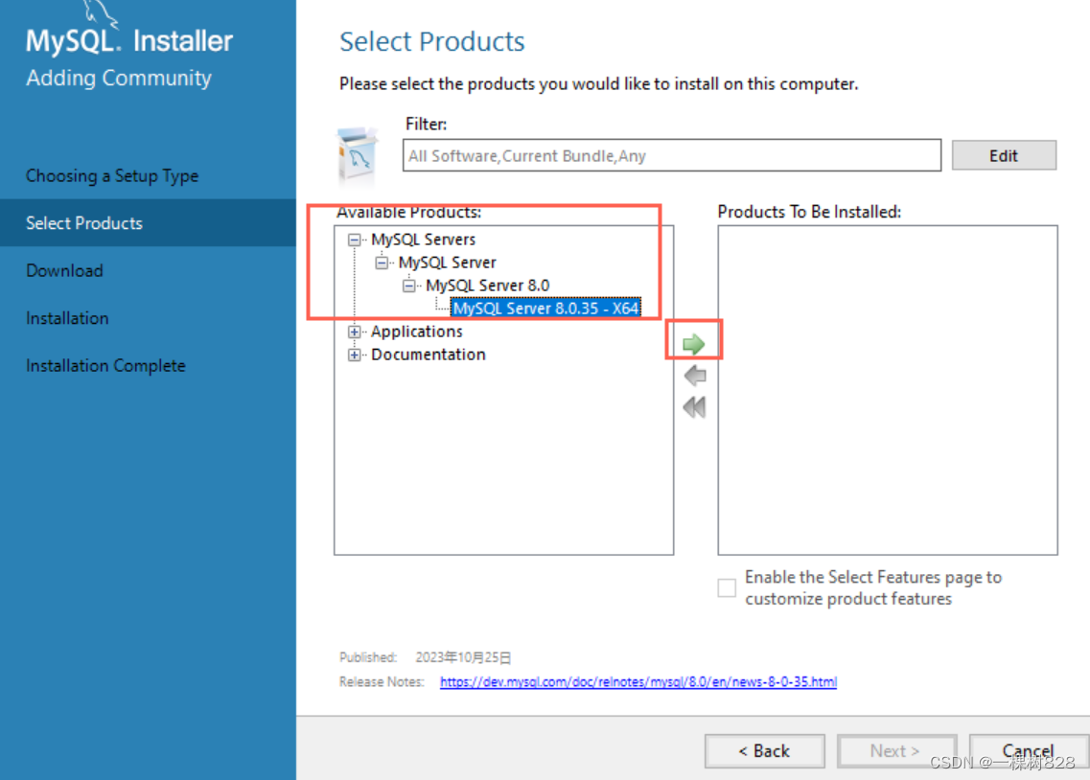Expand the Applications tree node
This screenshot has width=1090, height=780.
tap(355, 332)
